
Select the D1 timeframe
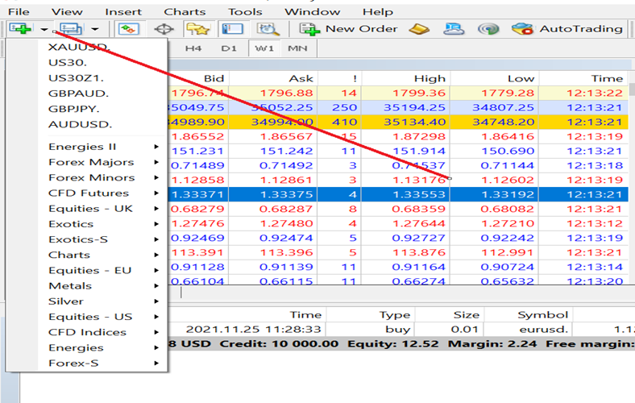click(x=229, y=48)
